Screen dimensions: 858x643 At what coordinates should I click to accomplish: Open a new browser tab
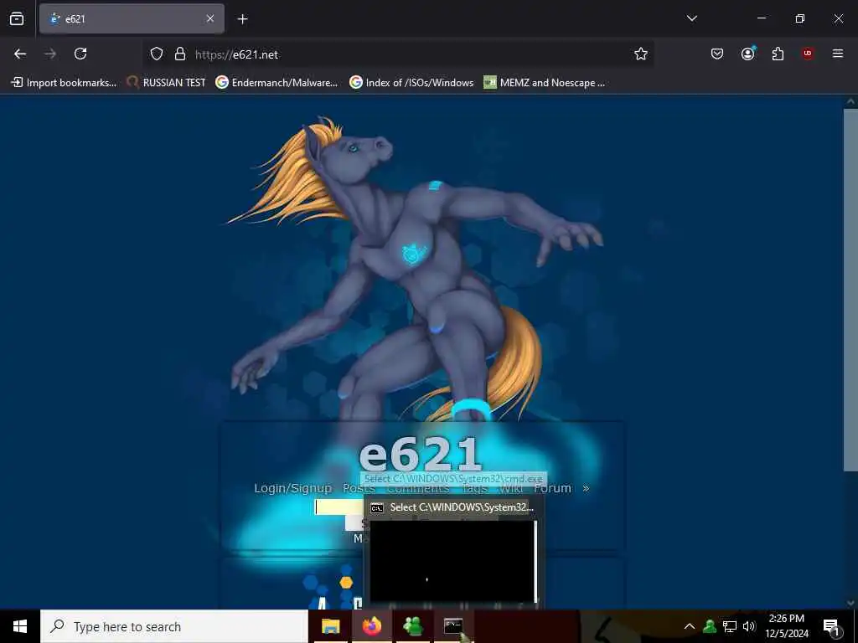242,19
